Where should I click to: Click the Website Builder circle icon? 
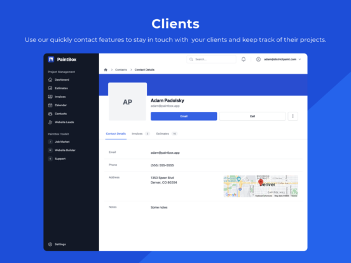point(50,150)
